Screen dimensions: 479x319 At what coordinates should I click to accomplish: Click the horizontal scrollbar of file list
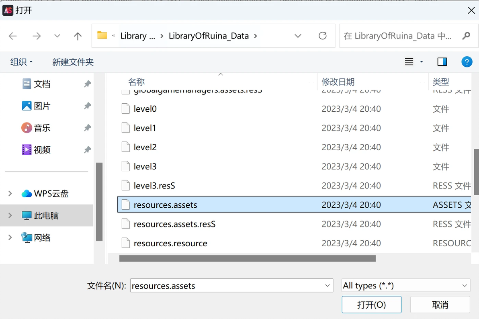pos(247,258)
